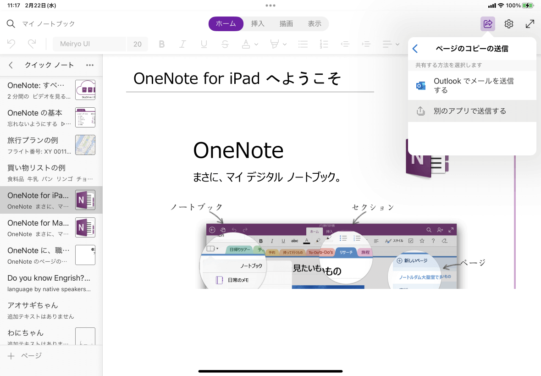Image resolution: width=541 pixels, height=376 pixels.
Task: Switch to the 表示 tab
Action: pos(315,24)
